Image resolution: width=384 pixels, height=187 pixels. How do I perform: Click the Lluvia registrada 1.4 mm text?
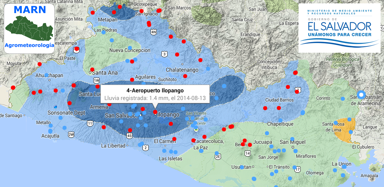pyautogui.click(x=155, y=98)
